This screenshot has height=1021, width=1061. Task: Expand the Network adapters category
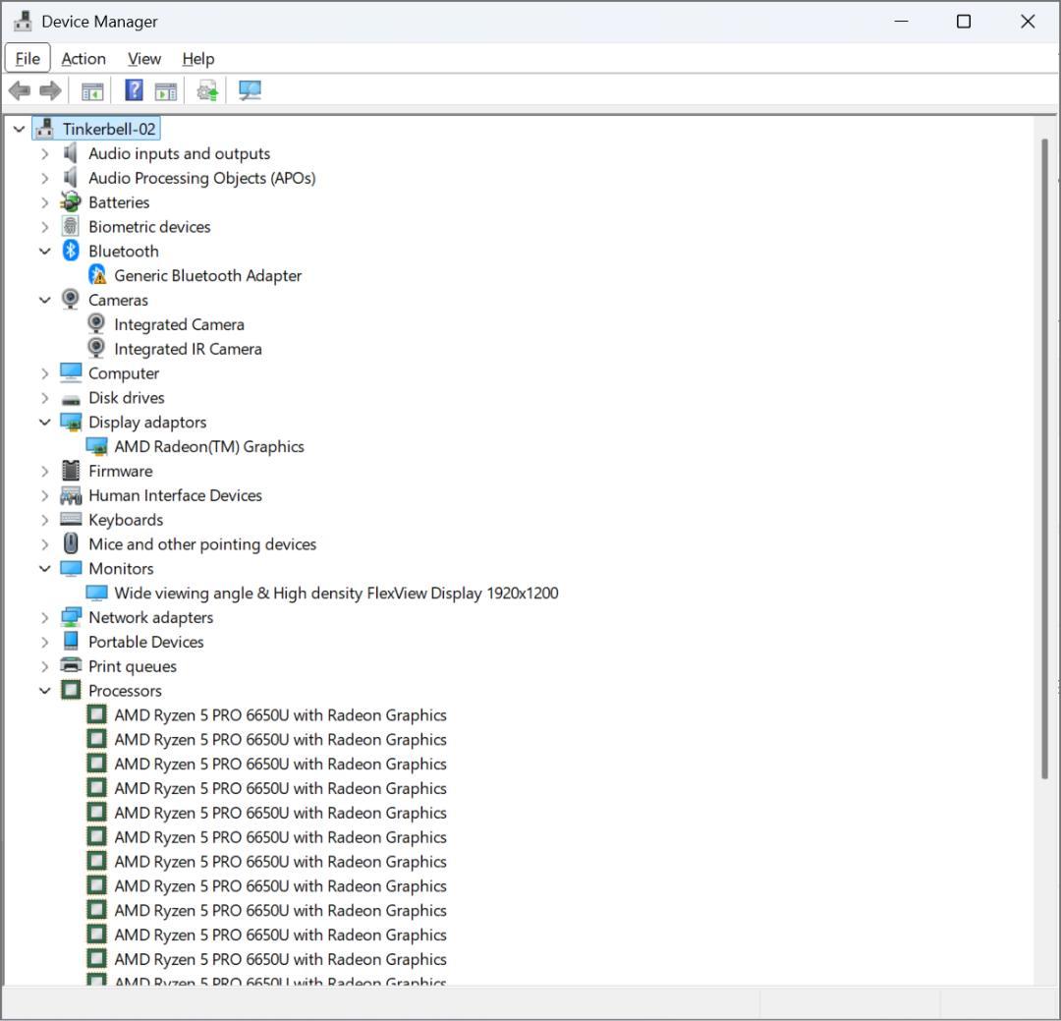pos(45,617)
